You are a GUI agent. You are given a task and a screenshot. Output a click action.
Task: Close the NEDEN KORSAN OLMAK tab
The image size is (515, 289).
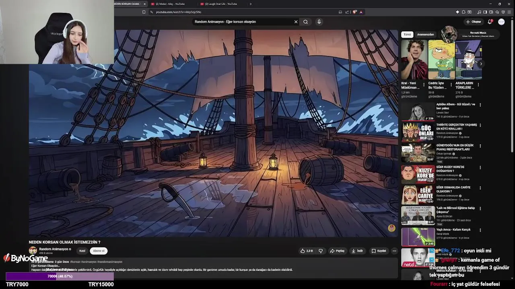tap(144, 4)
